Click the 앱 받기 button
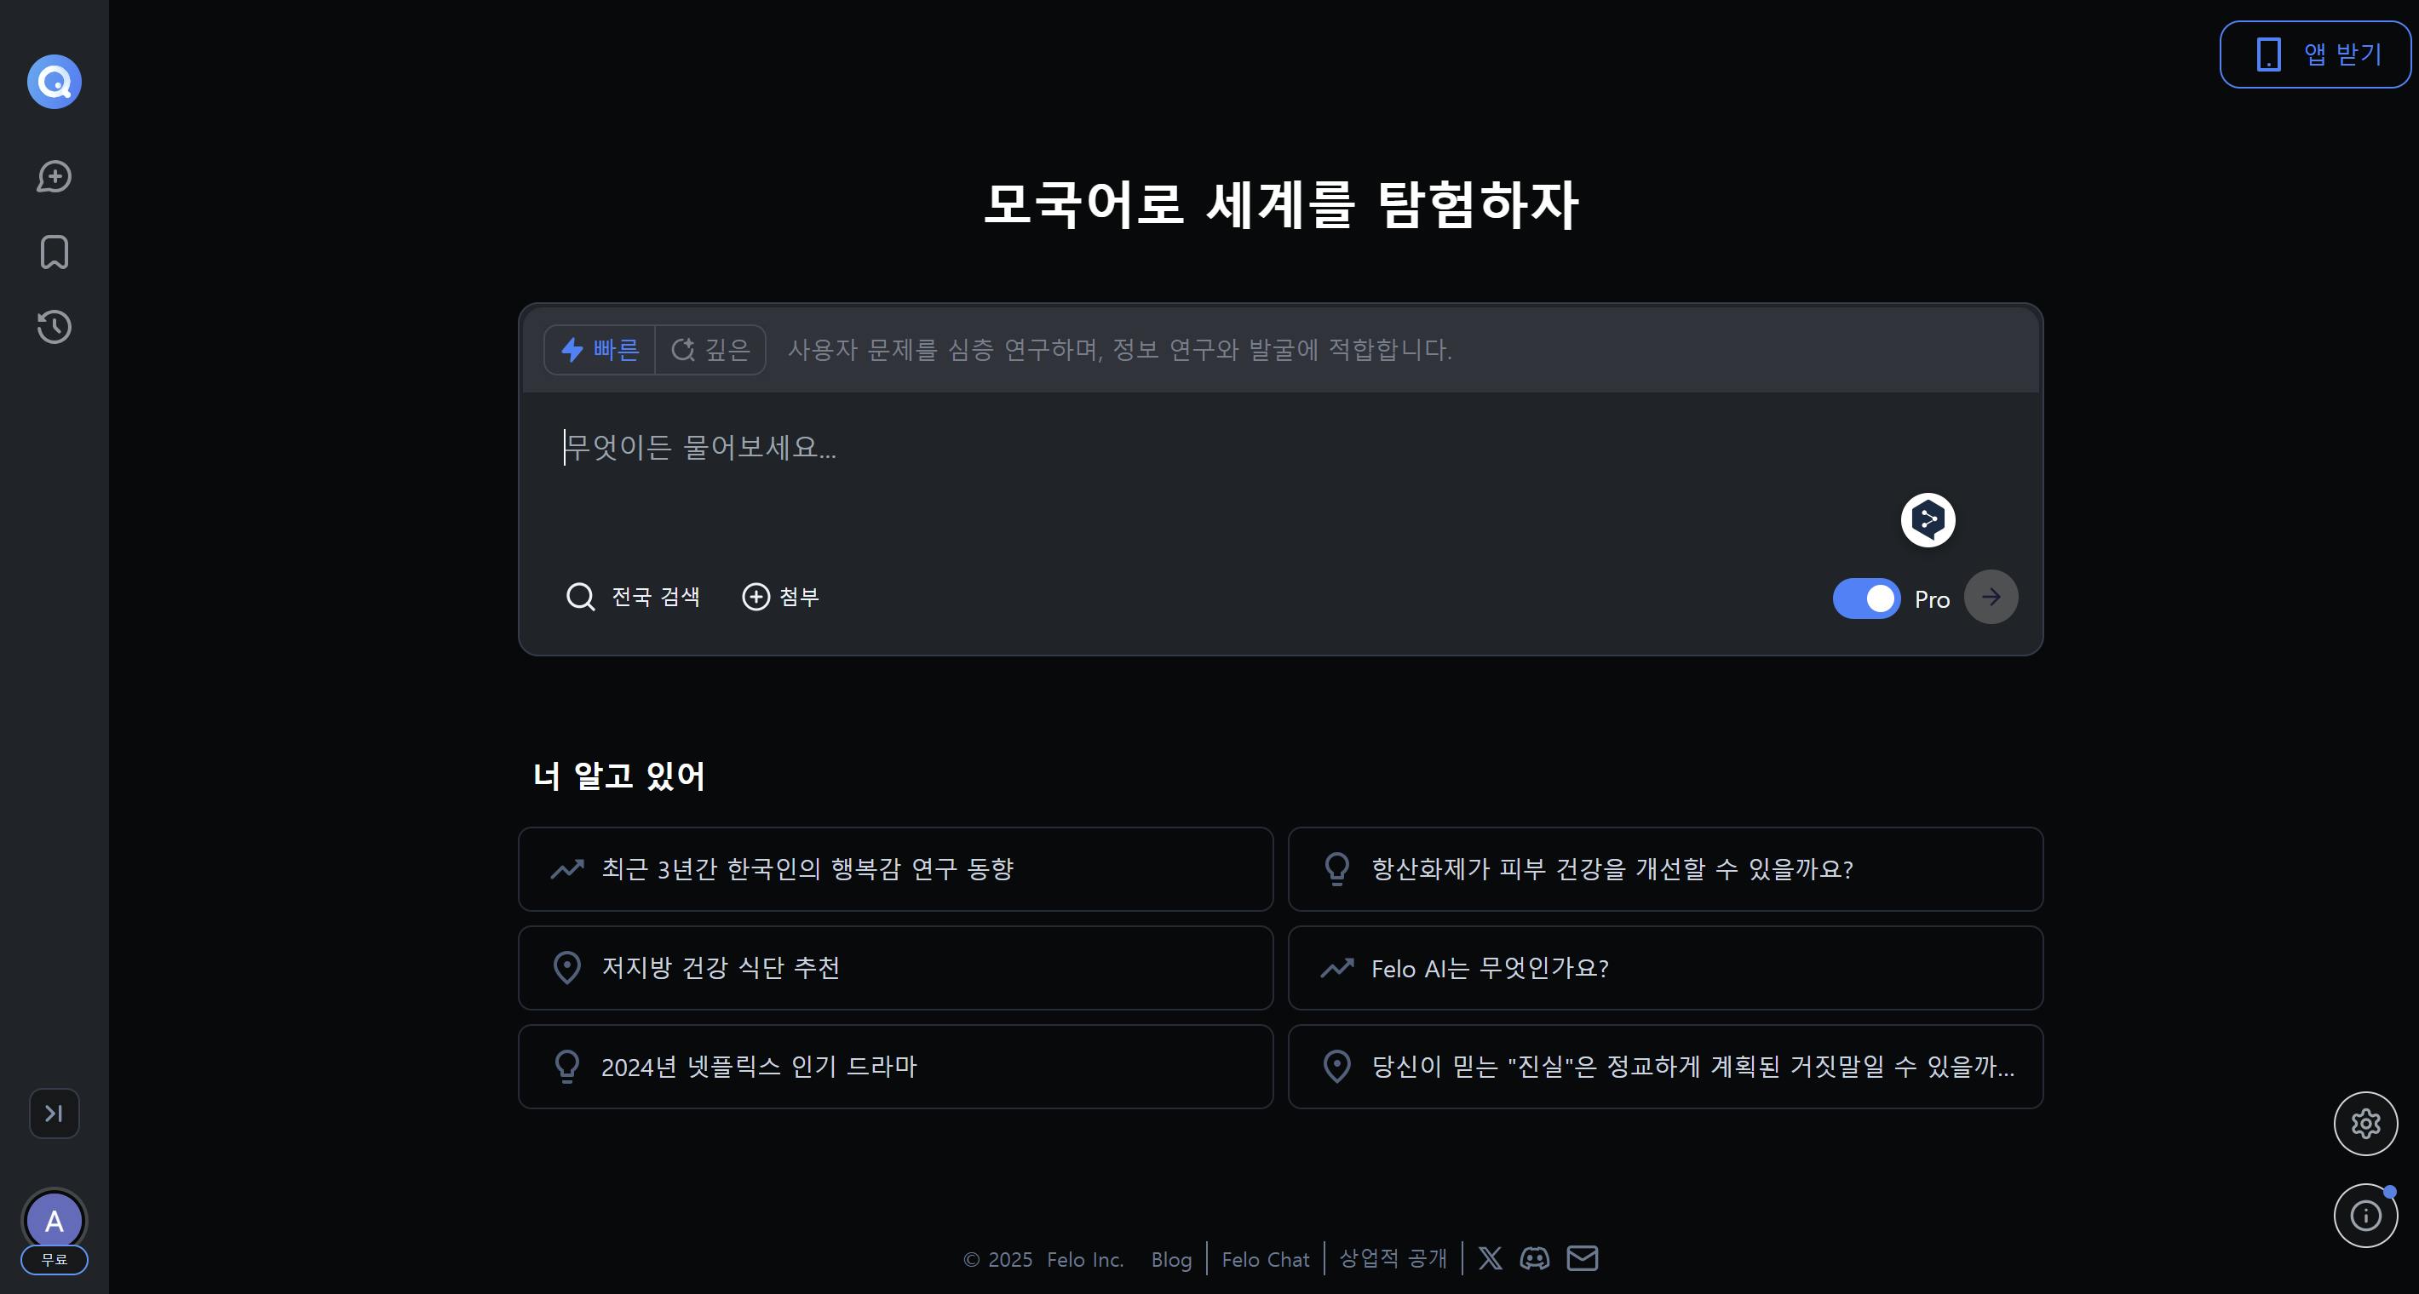2419x1294 pixels. pyautogui.click(x=2316, y=54)
